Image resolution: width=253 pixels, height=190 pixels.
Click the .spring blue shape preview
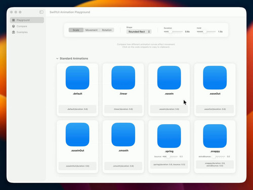pyautogui.click(x=169, y=136)
